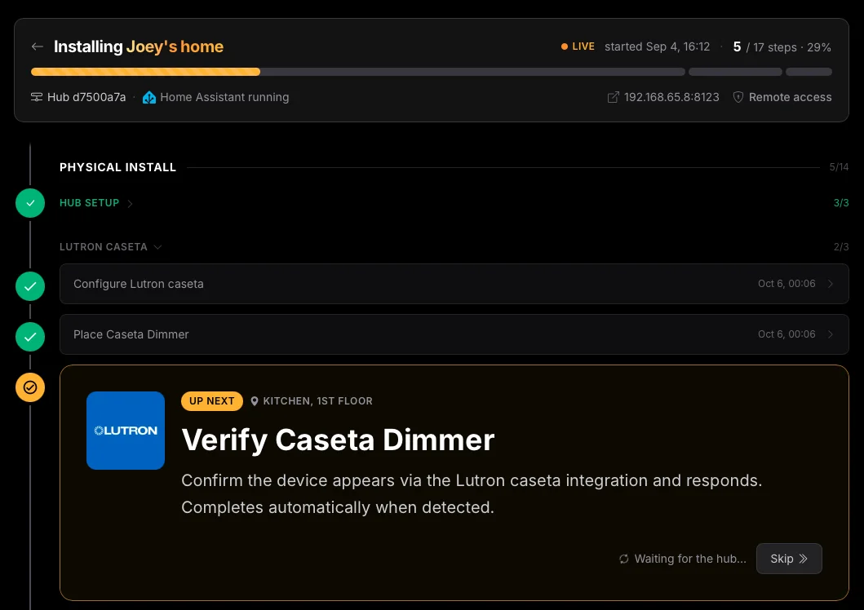Click the orange step circle for Verify Caseta Dimmer
Viewport: 864px width, 610px height.
[30, 387]
